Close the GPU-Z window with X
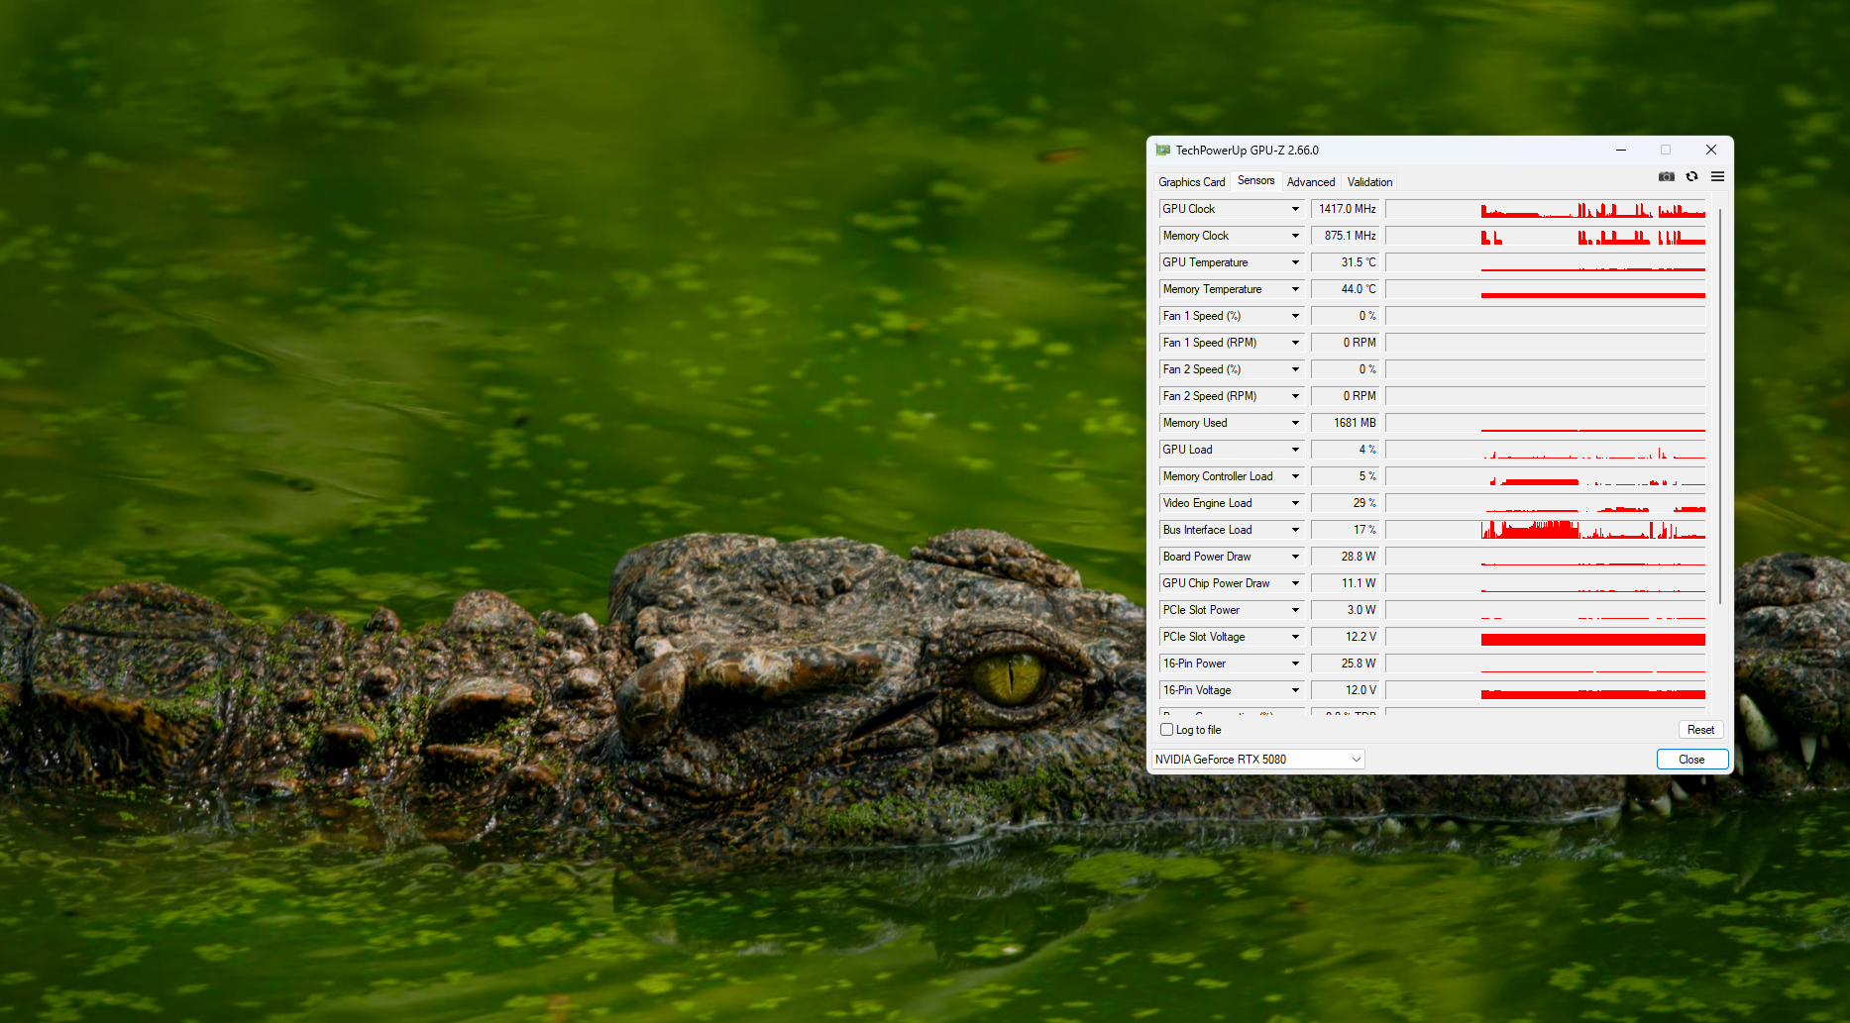 (1710, 151)
